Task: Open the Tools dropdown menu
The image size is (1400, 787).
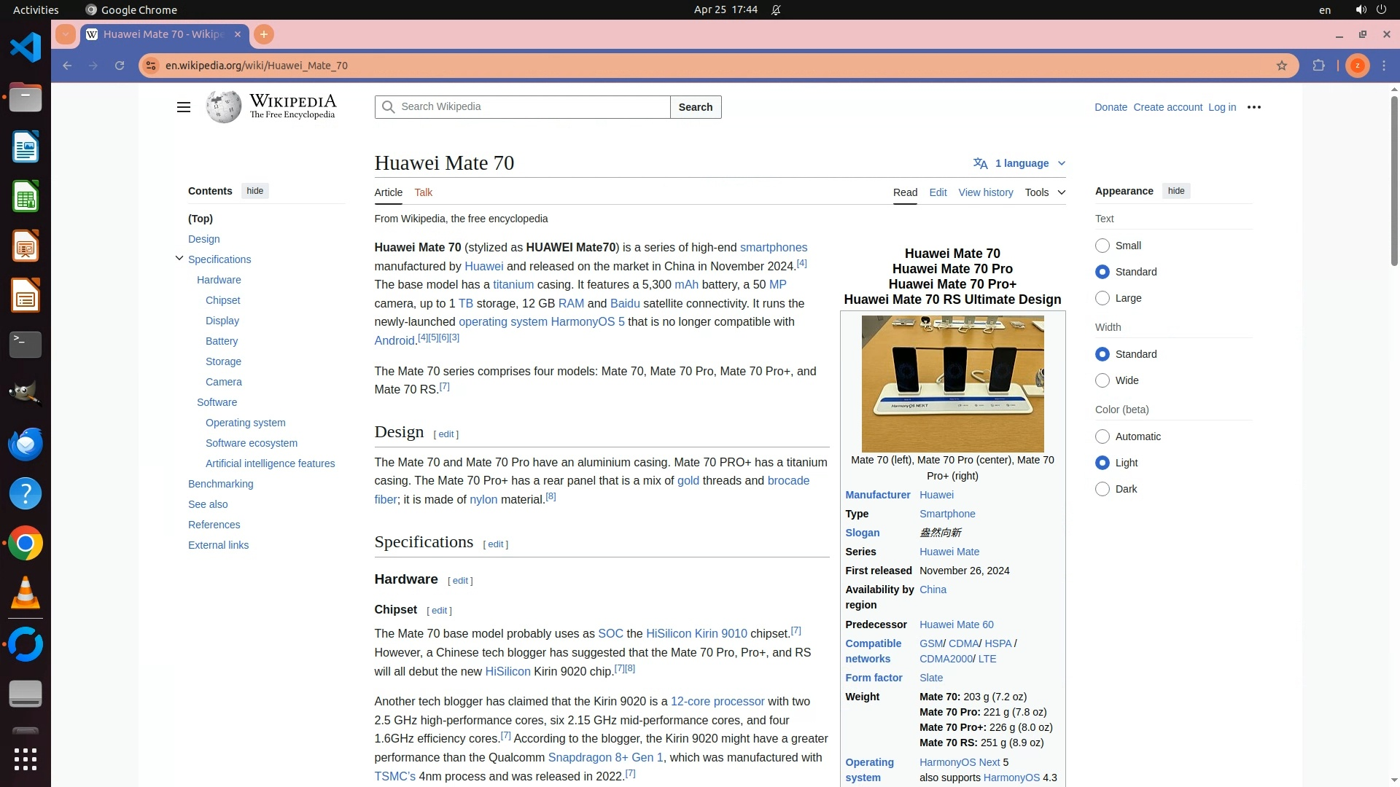Action: point(1044,192)
